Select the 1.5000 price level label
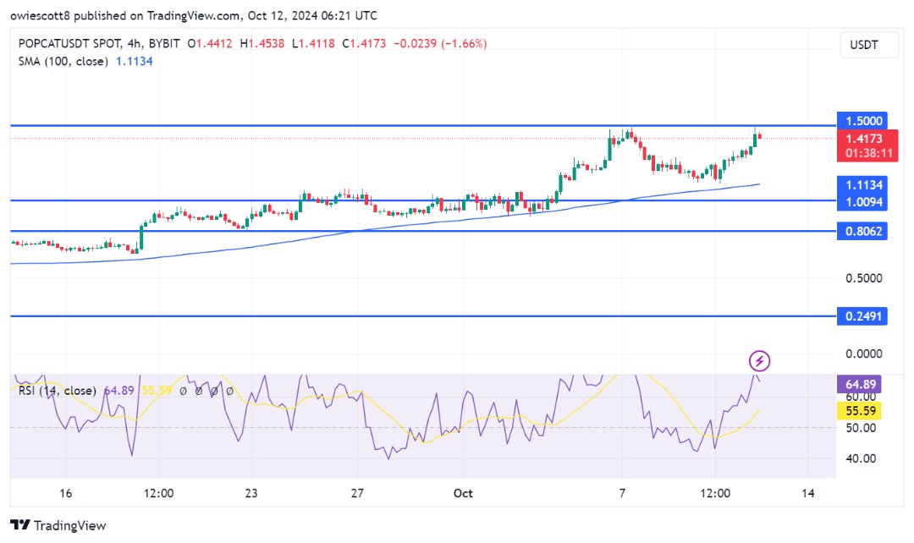This screenshot has height=543, width=914. tap(861, 121)
